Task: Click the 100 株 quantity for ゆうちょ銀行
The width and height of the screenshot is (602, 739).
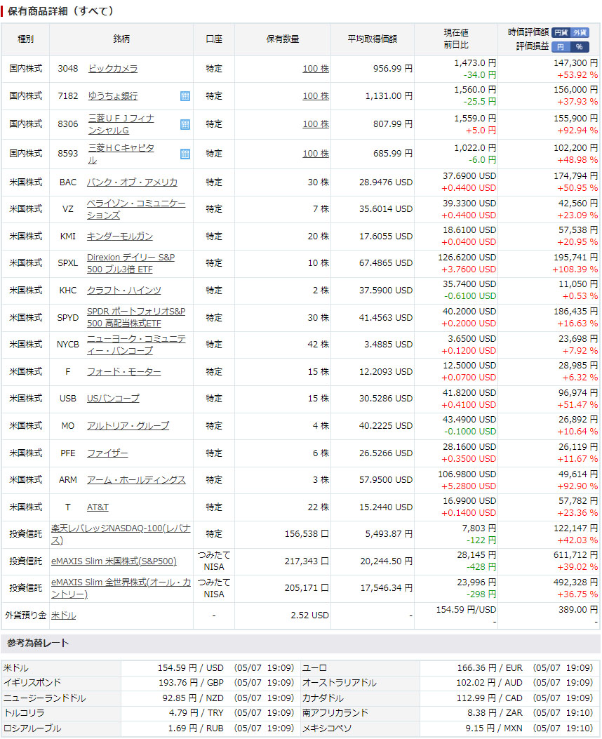Action: coord(315,96)
